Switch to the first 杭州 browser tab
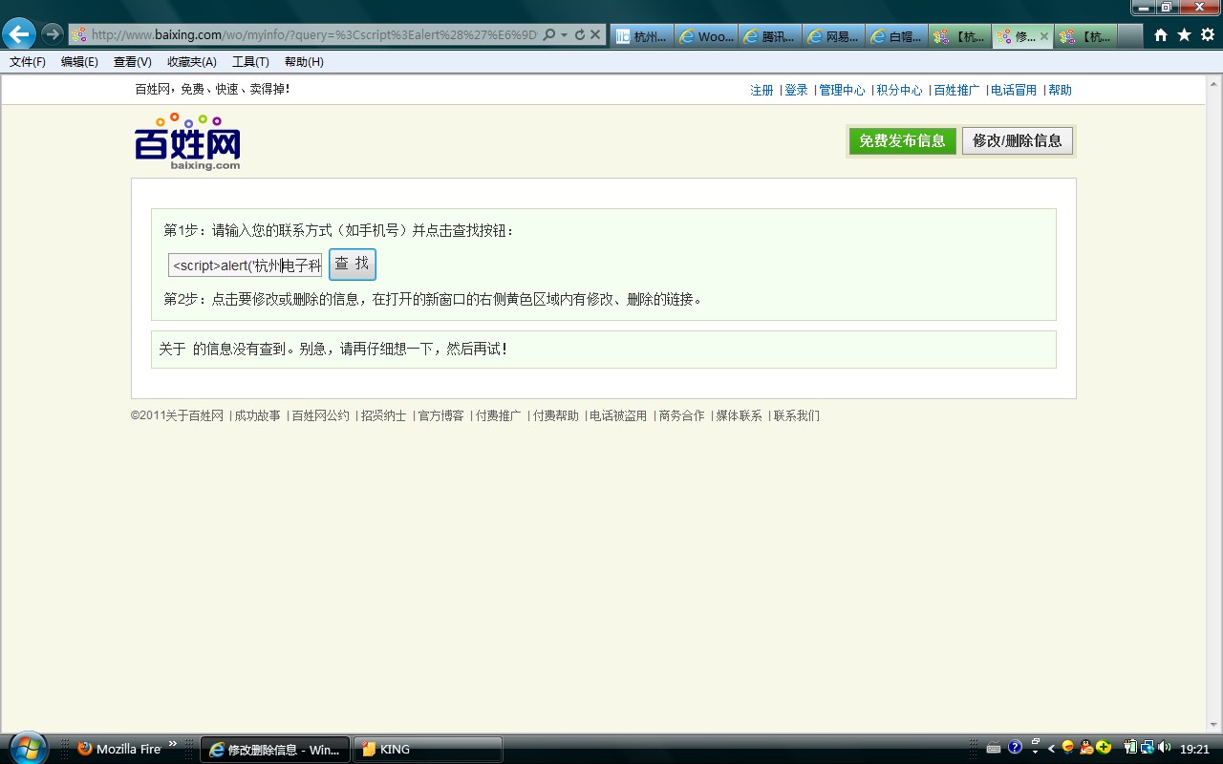Image resolution: width=1223 pixels, height=764 pixels. [642, 36]
